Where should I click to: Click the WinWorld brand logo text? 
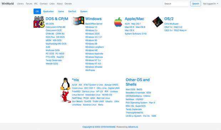tap(7, 4)
